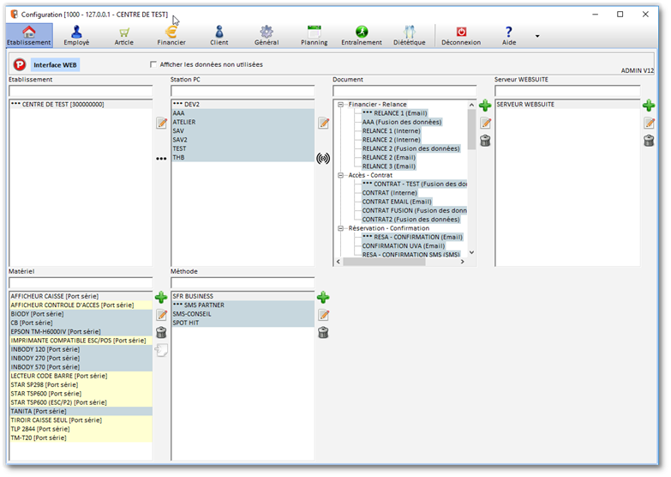Switch to the Planning toolbar tab

315,35
